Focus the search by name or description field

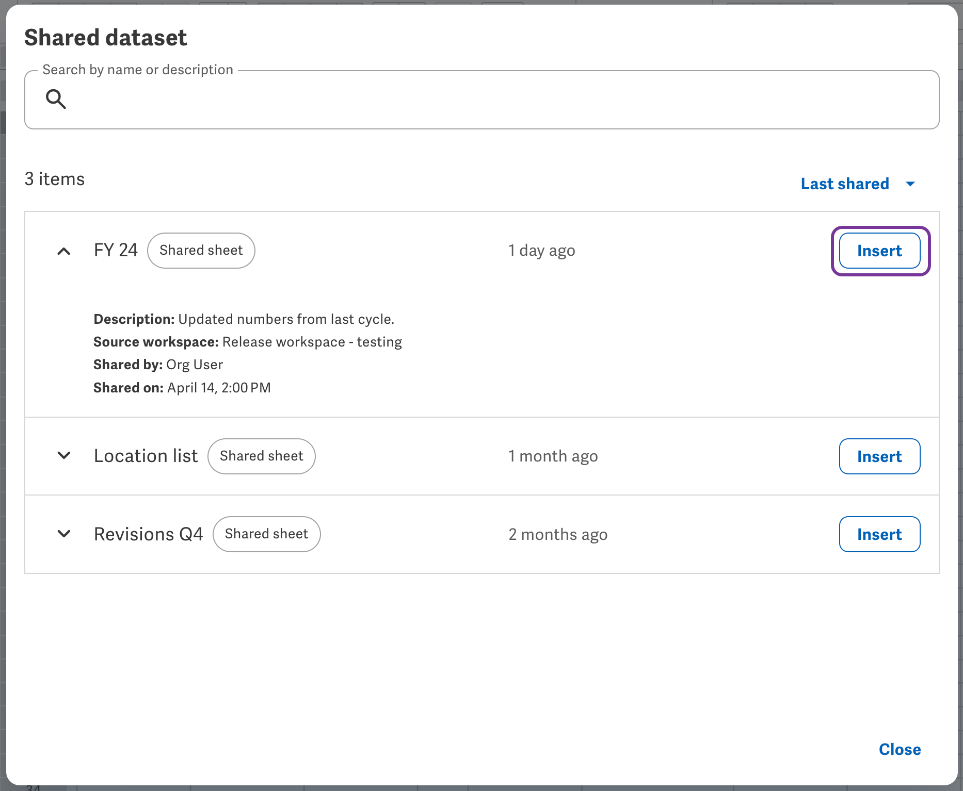(x=495, y=100)
